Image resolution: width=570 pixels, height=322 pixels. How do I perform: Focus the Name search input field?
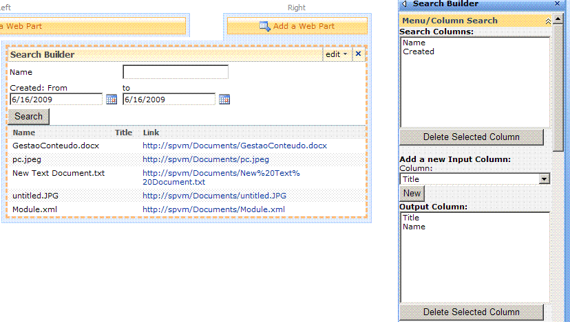point(176,72)
